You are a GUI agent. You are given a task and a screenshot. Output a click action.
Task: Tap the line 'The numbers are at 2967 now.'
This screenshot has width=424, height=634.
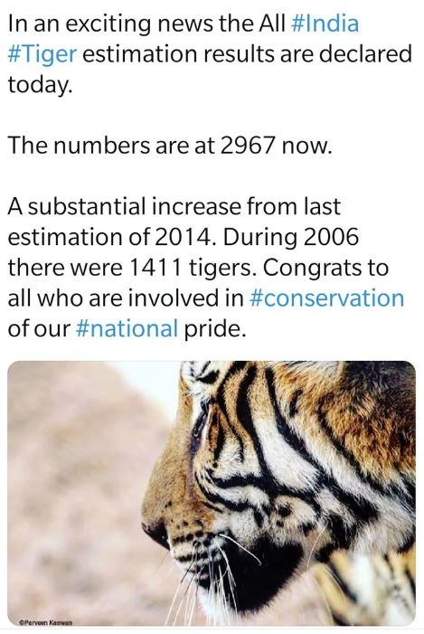pos(169,145)
